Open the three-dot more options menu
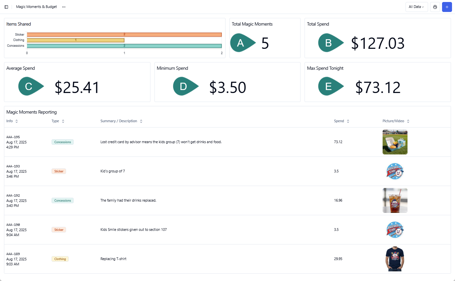The width and height of the screenshot is (455, 281). coord(64,7)
